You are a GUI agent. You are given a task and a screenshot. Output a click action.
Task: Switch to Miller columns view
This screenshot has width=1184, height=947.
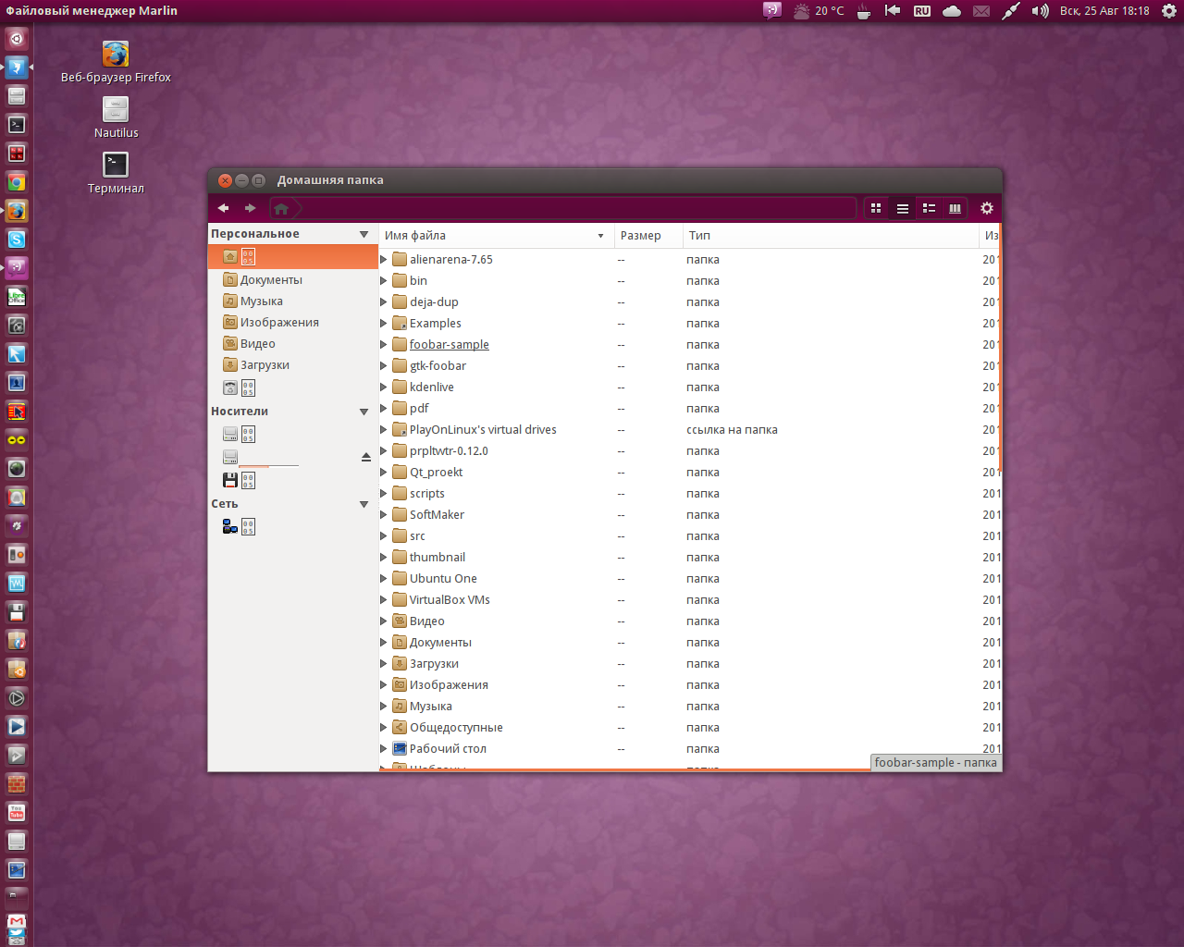955,208
